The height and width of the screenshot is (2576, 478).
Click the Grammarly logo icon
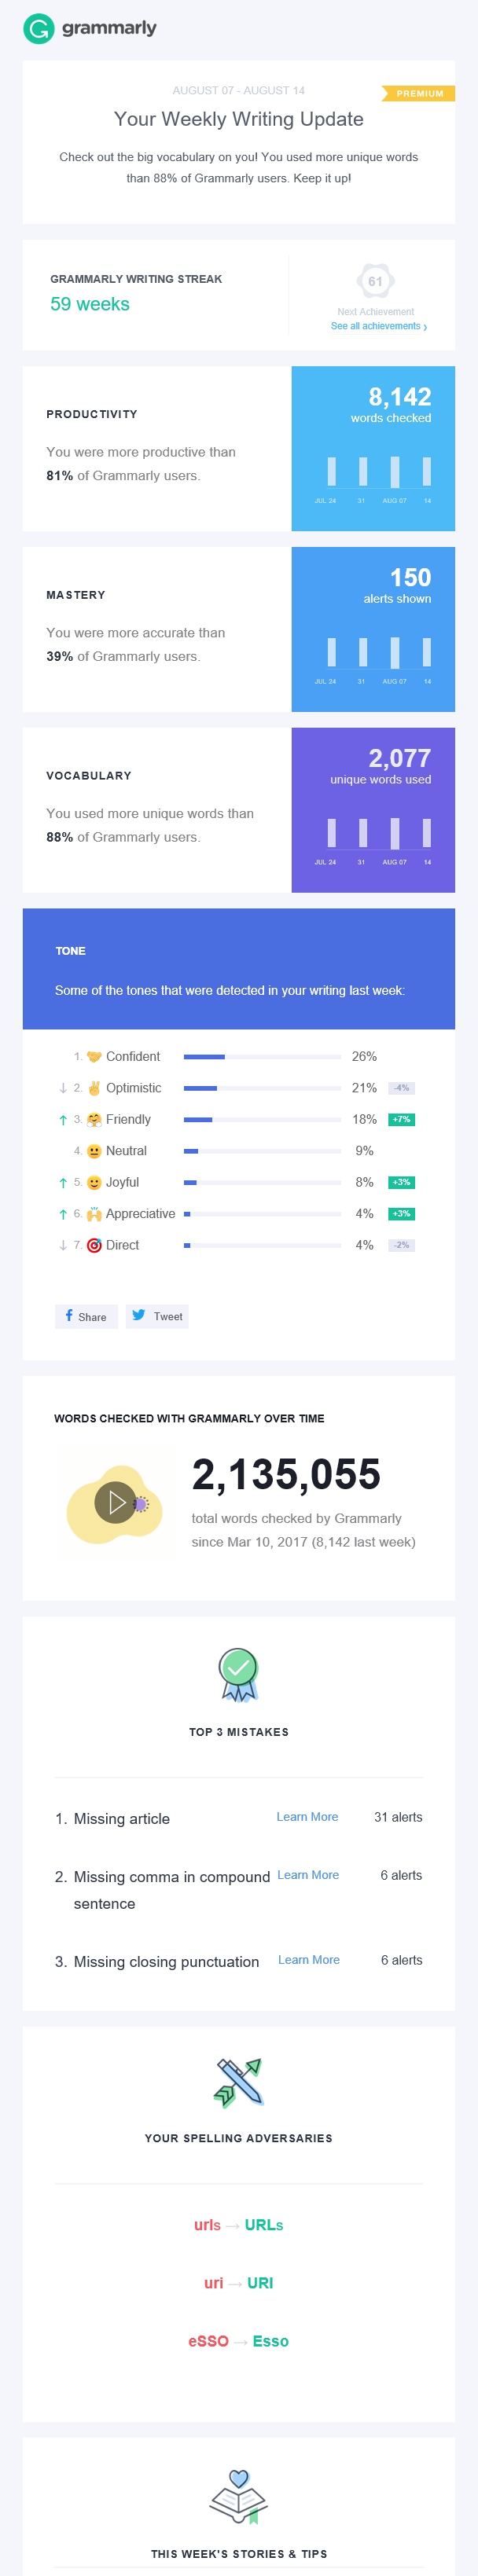coord(38,29)
